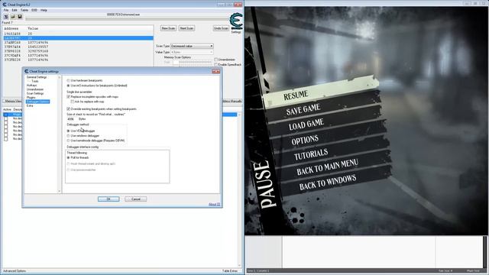Click the open folder icon in toolbar
The image size is (489, 275).
13,17
